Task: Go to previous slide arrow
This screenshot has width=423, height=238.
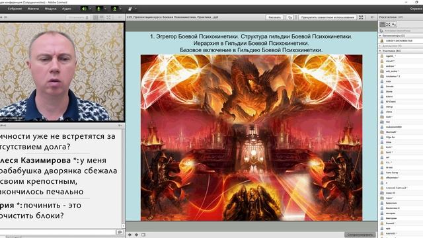Action: tap(130, 235)
